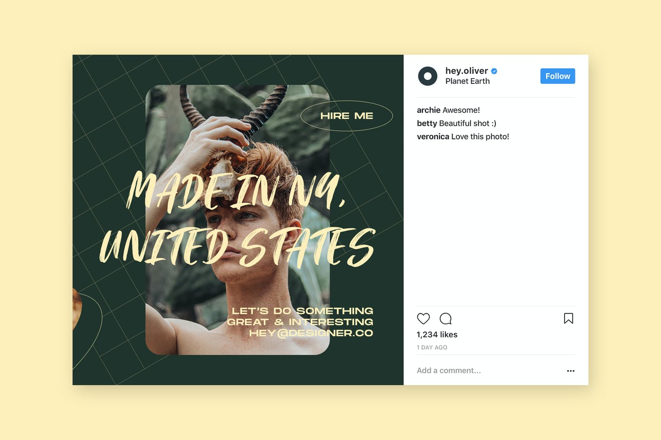The width and height of the screenshot is (661, 440).
Task: Focus the Add a comment field
Action: [487, 371]
